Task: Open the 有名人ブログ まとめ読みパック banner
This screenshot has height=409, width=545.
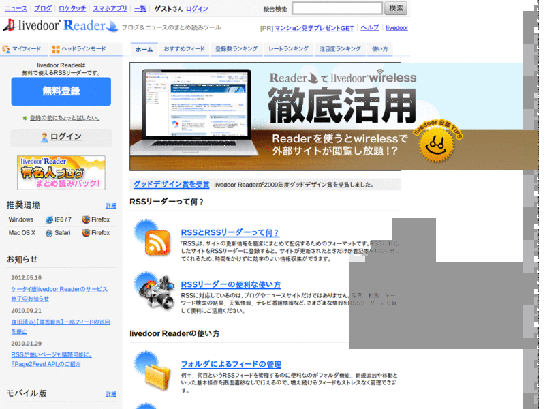Action: point(61,172)
